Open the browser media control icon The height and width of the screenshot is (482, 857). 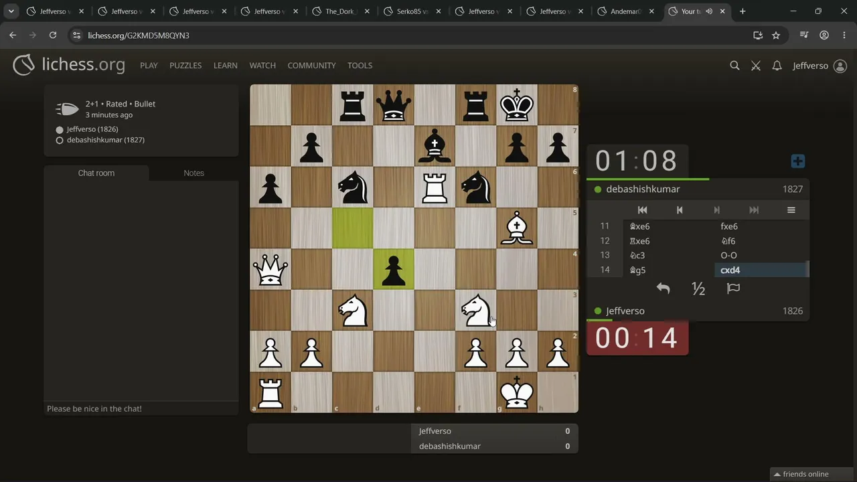tap(805, 35)
